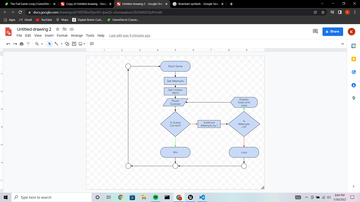Add a comment using the comment icon
This screenshot has width=360, height=202.
(92, 44)
